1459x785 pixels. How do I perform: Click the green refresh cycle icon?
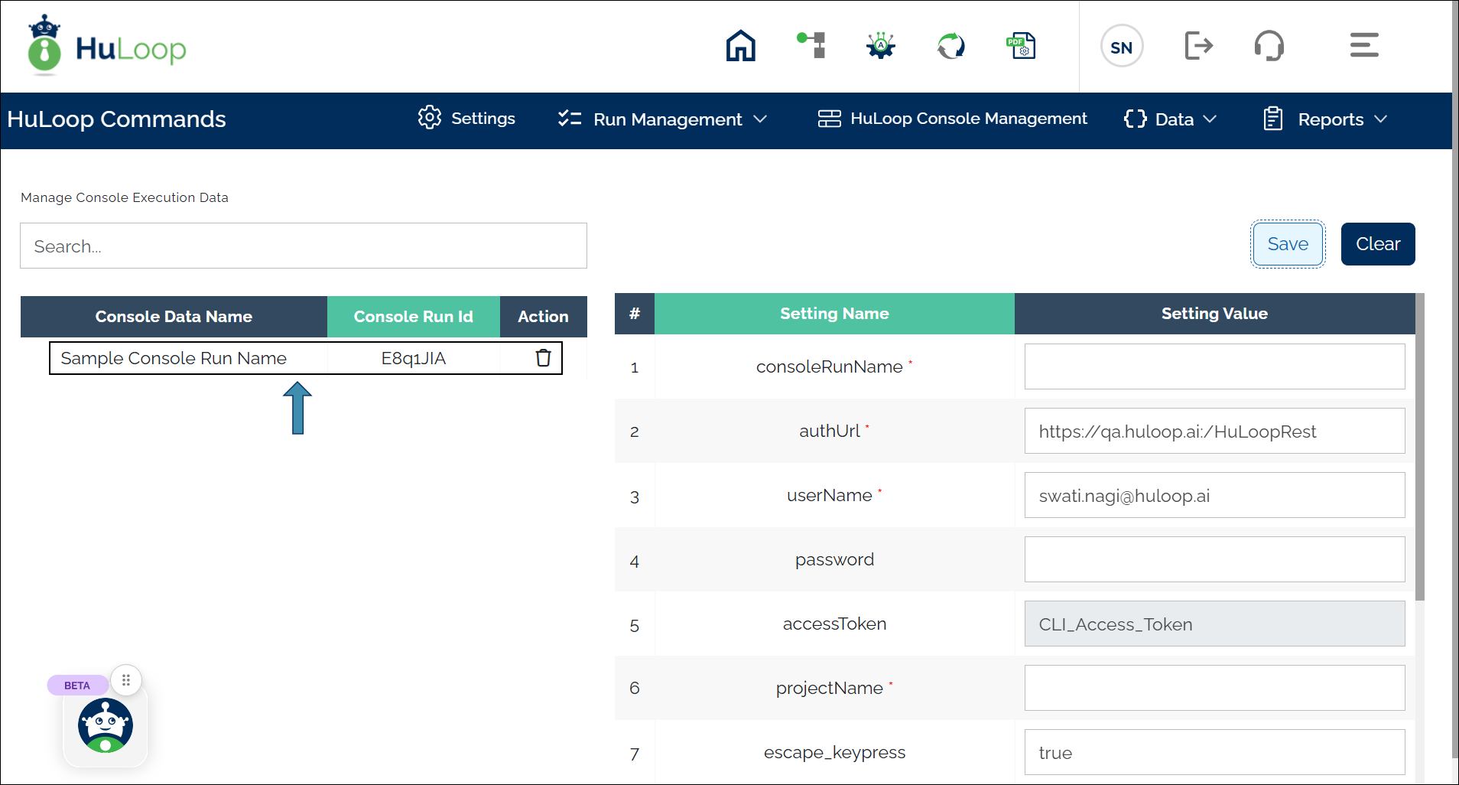click(951, 46)
